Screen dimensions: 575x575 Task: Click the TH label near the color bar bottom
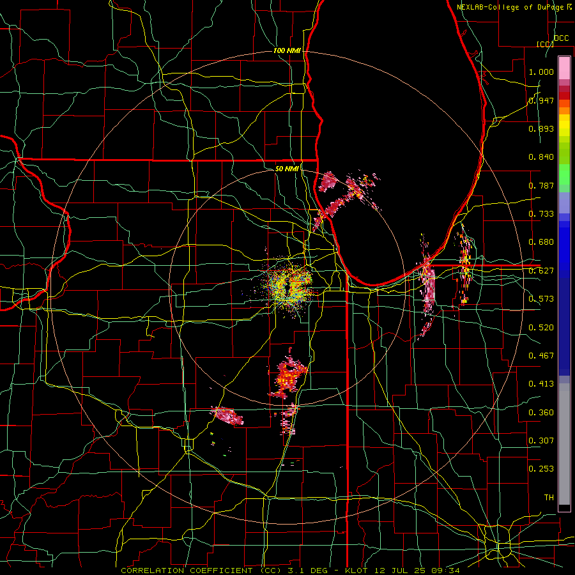(549, 498)
